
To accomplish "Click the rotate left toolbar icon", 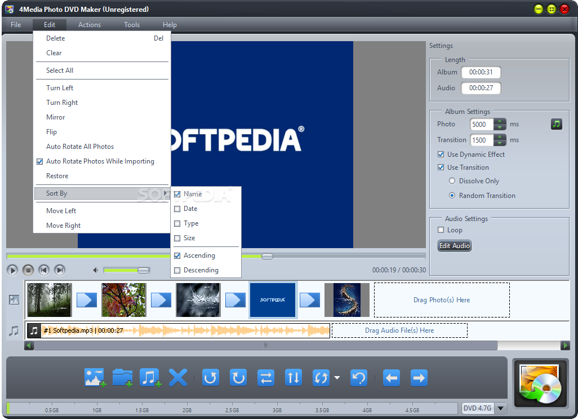I will coord(211,378).
